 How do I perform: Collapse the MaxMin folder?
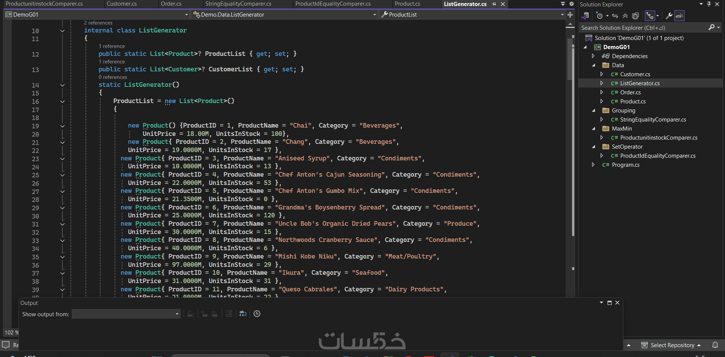(593, 129)
